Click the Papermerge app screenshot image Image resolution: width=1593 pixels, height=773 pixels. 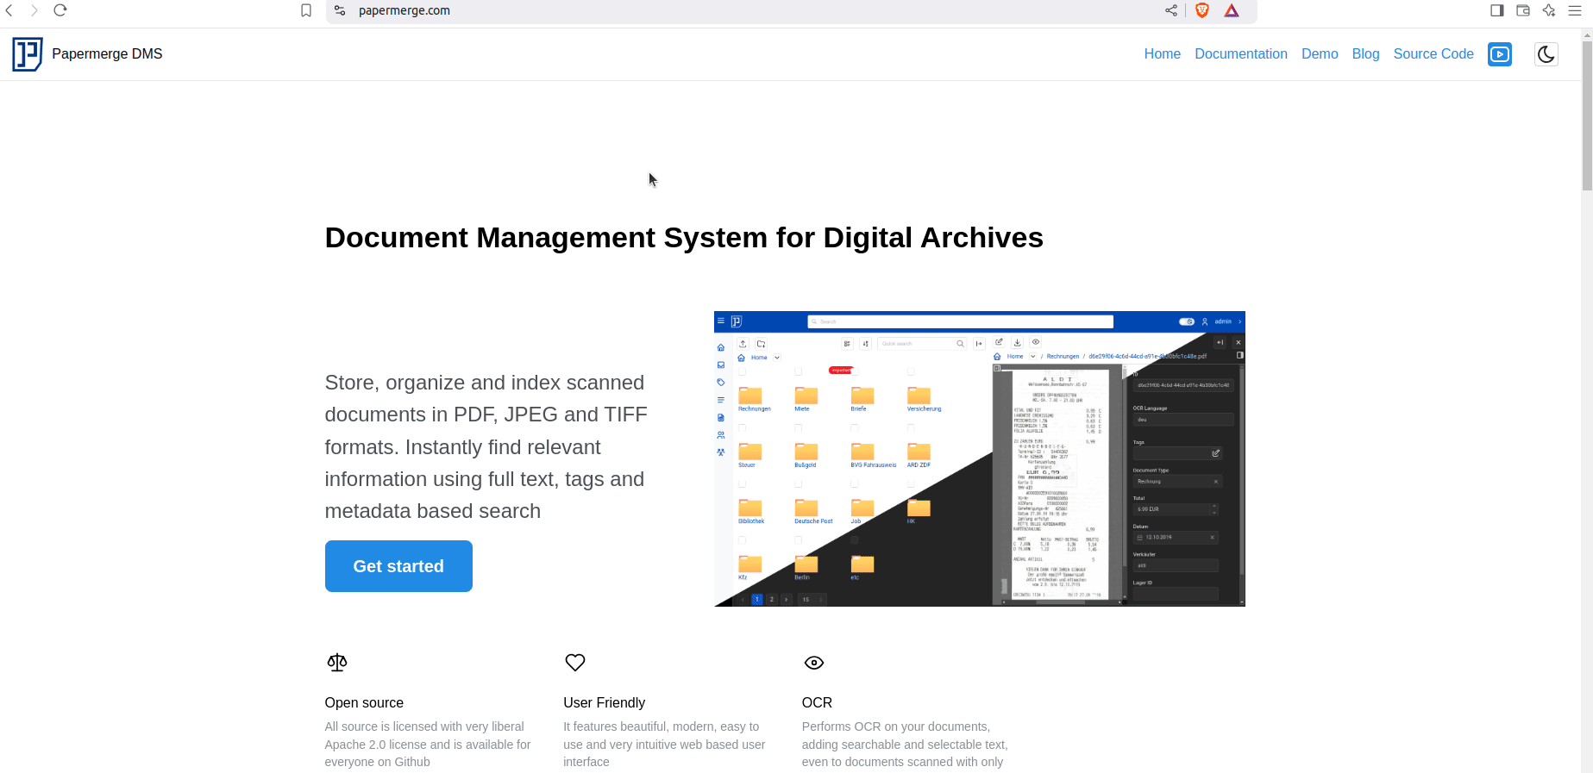pyautogui.click(x=979, y=458)
